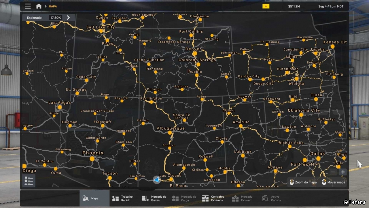This screenshot has height=208, width=369.
Task: Select the Albuquerque city marker dot
Action: coord(170,133)
